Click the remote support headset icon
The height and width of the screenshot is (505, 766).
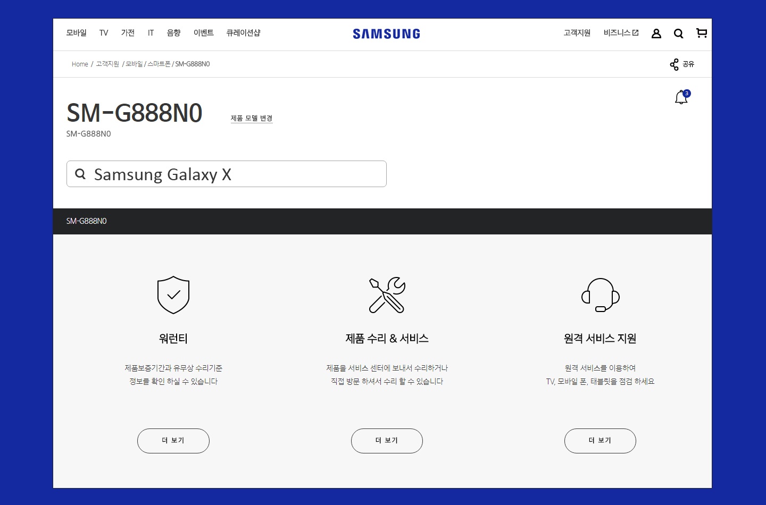point(601,295)
